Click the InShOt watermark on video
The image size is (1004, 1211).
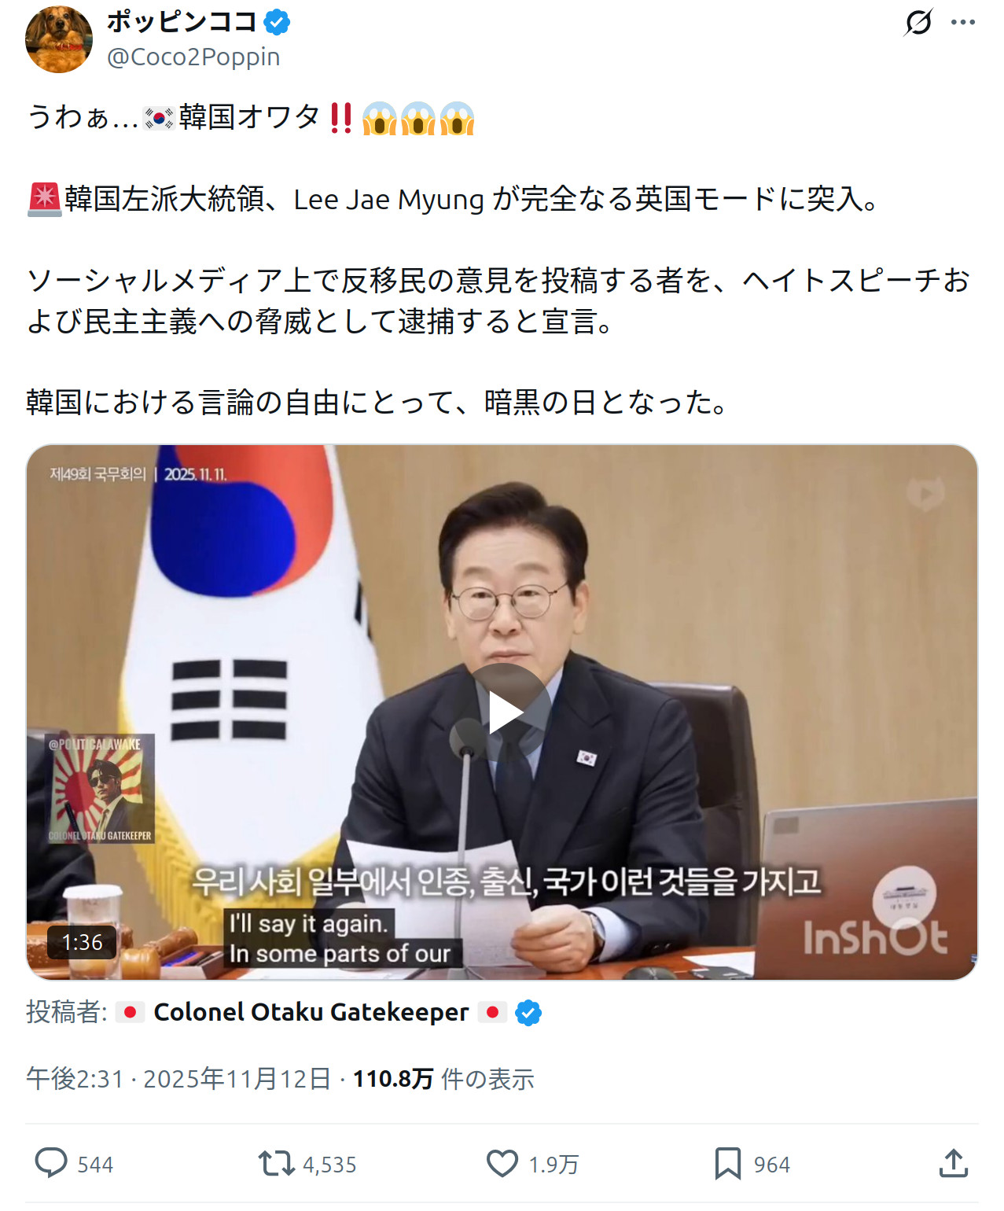coord(875,937)
